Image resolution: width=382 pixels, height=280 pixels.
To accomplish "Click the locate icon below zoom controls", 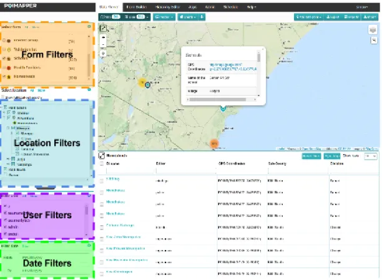I will point(103,54).
